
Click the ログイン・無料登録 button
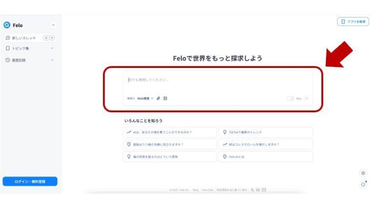[x=30, y=181]
